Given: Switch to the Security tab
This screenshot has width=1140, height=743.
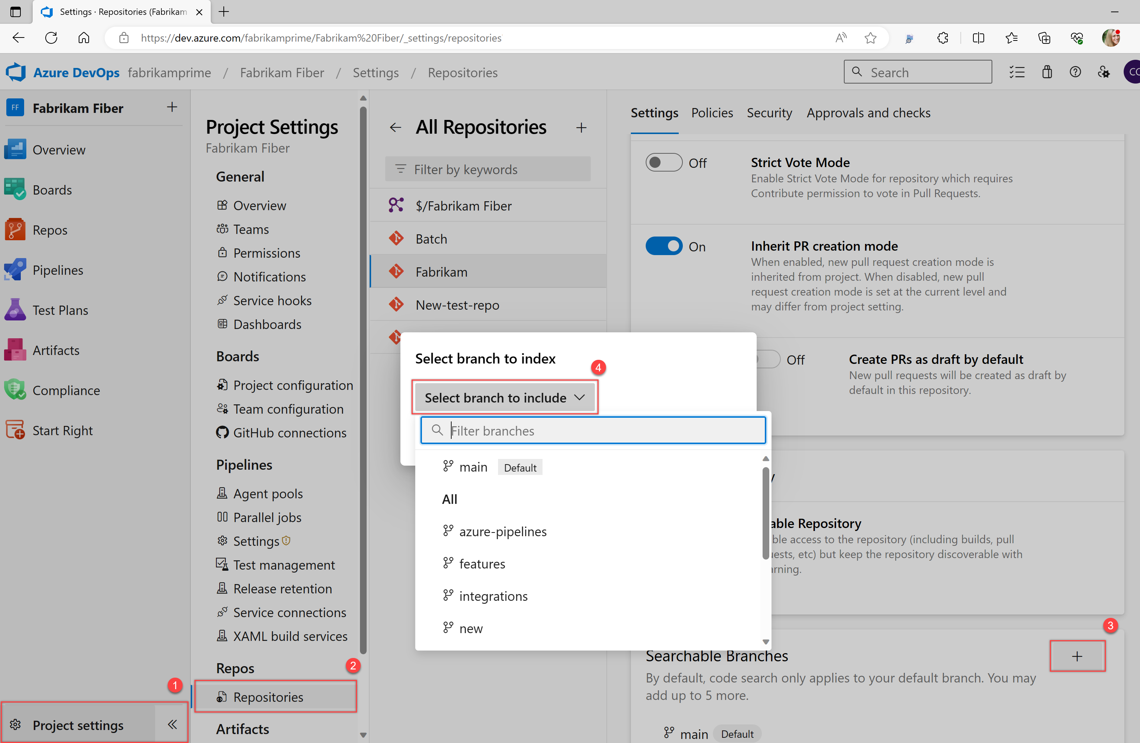Looking at the screenshot, I should (x=769, y=112).
